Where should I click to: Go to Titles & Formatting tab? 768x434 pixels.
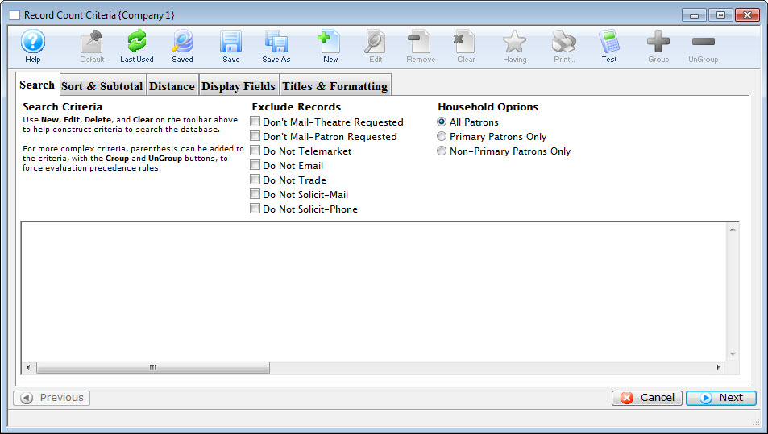click(335, 86)
